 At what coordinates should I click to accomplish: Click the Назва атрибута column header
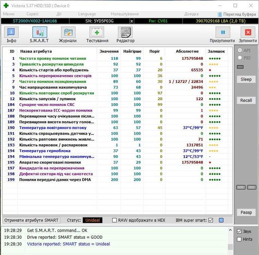[x=36, y=51]
